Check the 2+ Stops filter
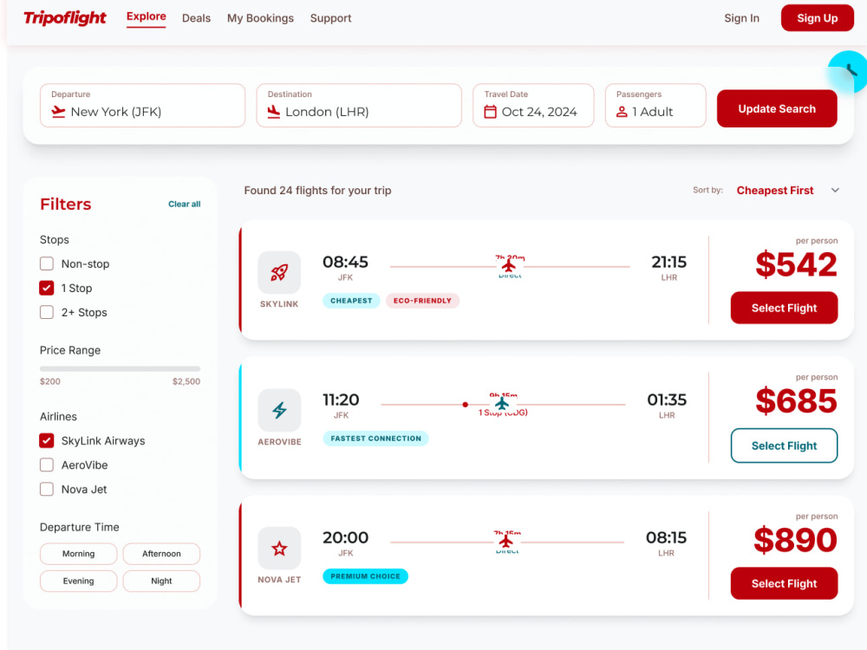 47,312
